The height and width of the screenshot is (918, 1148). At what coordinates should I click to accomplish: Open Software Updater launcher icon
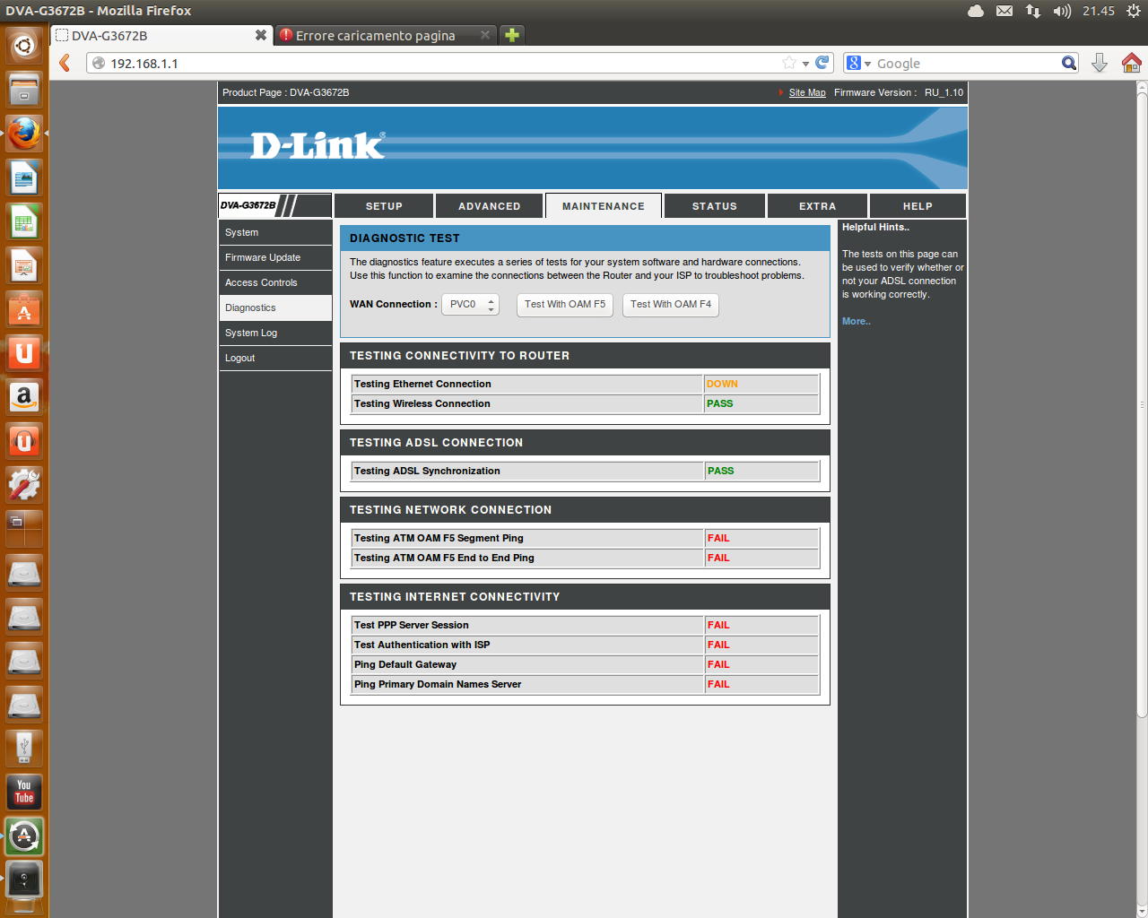tap(24, 836)
